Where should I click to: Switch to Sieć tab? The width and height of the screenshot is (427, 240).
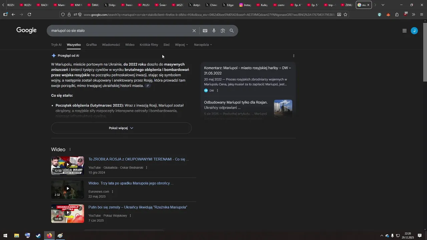coord(166,45)
